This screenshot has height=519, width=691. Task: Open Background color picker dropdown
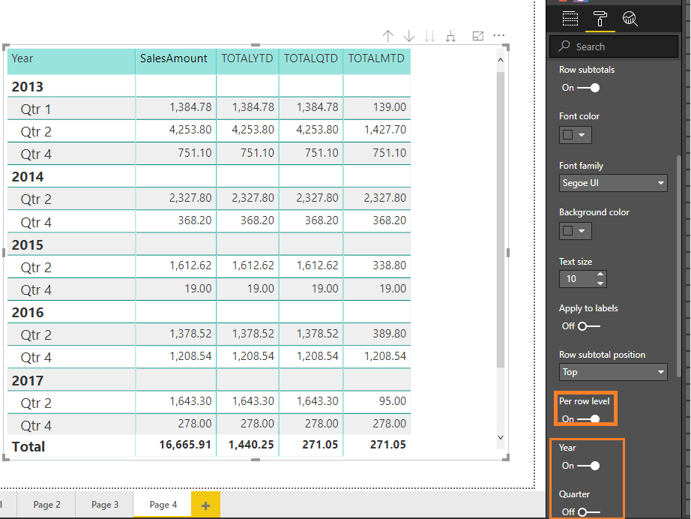[575, 230]
